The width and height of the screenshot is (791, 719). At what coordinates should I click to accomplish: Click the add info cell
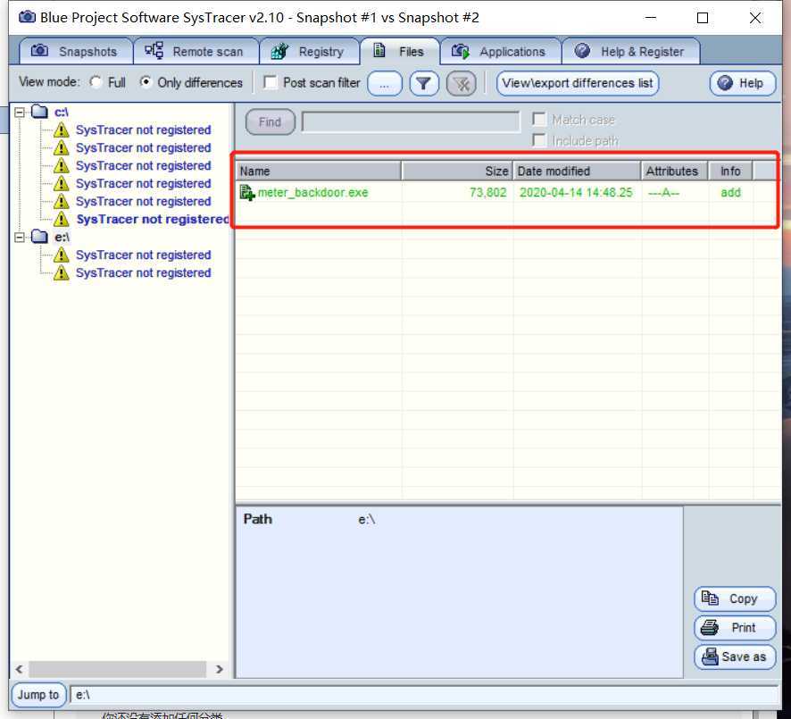pos(730,192)
